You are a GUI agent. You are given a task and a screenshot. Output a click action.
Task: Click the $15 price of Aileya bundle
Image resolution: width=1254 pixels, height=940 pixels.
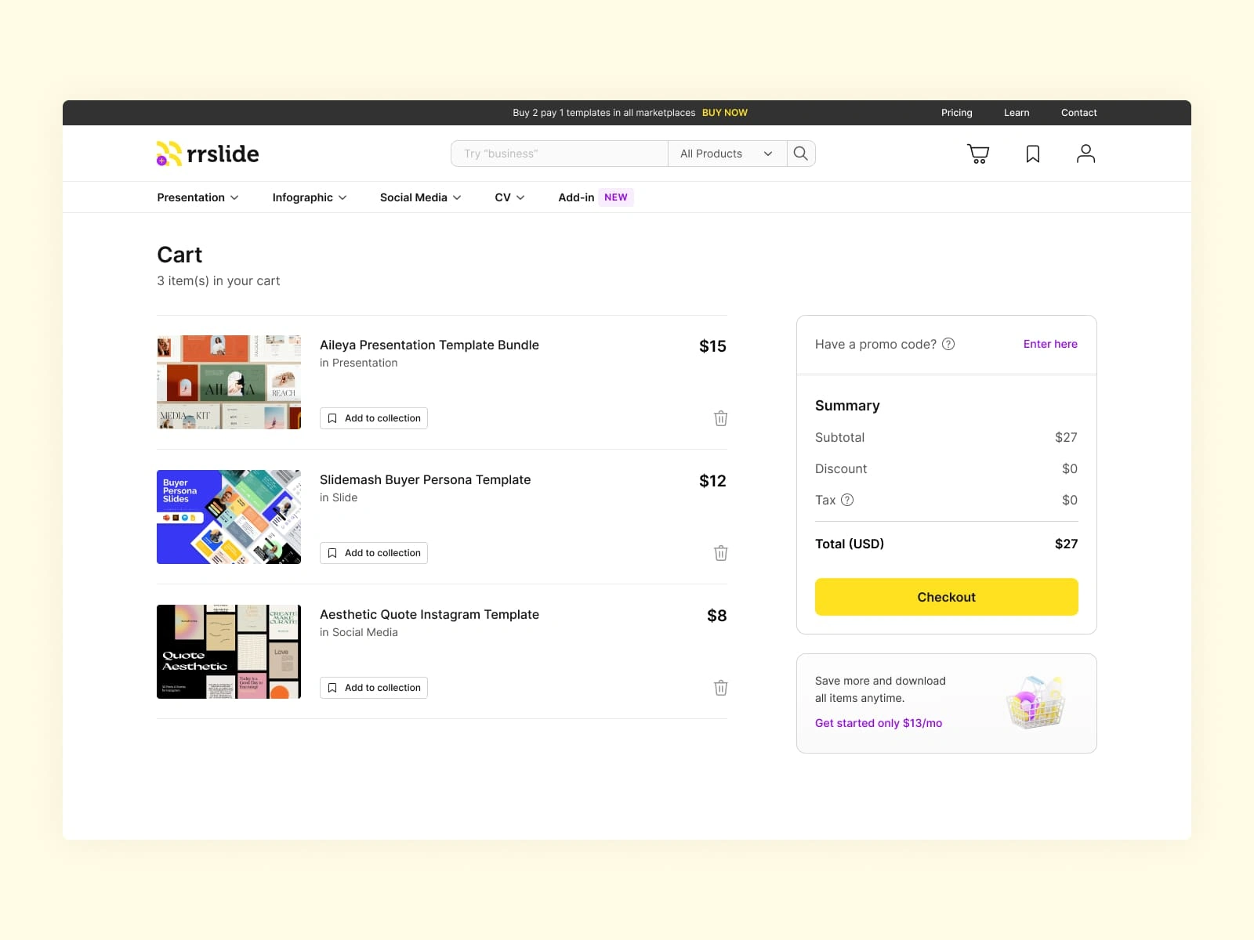tap(712, 346)
